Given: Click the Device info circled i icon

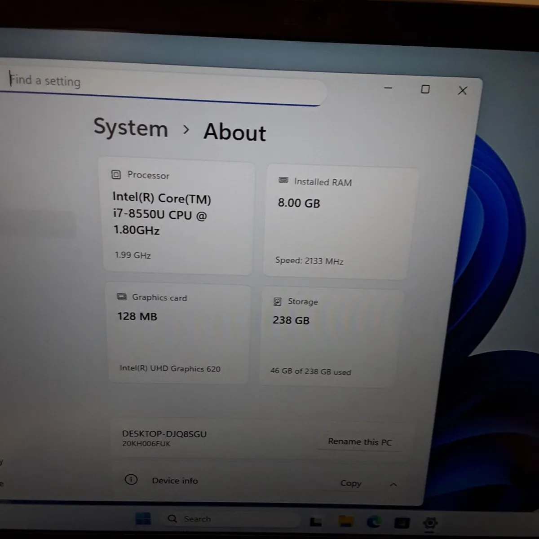Looking at the screenshot, I should pos(131,480).
